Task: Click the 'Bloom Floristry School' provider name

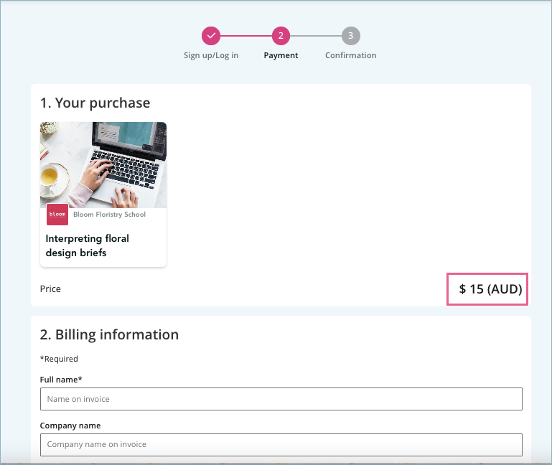Action: click(109, 215)
